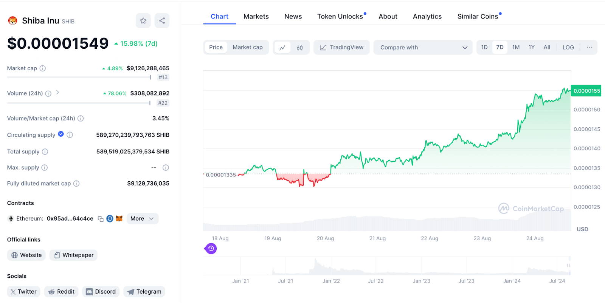Click the range slider right handle

pyautogui.click(x=568, y=266)
